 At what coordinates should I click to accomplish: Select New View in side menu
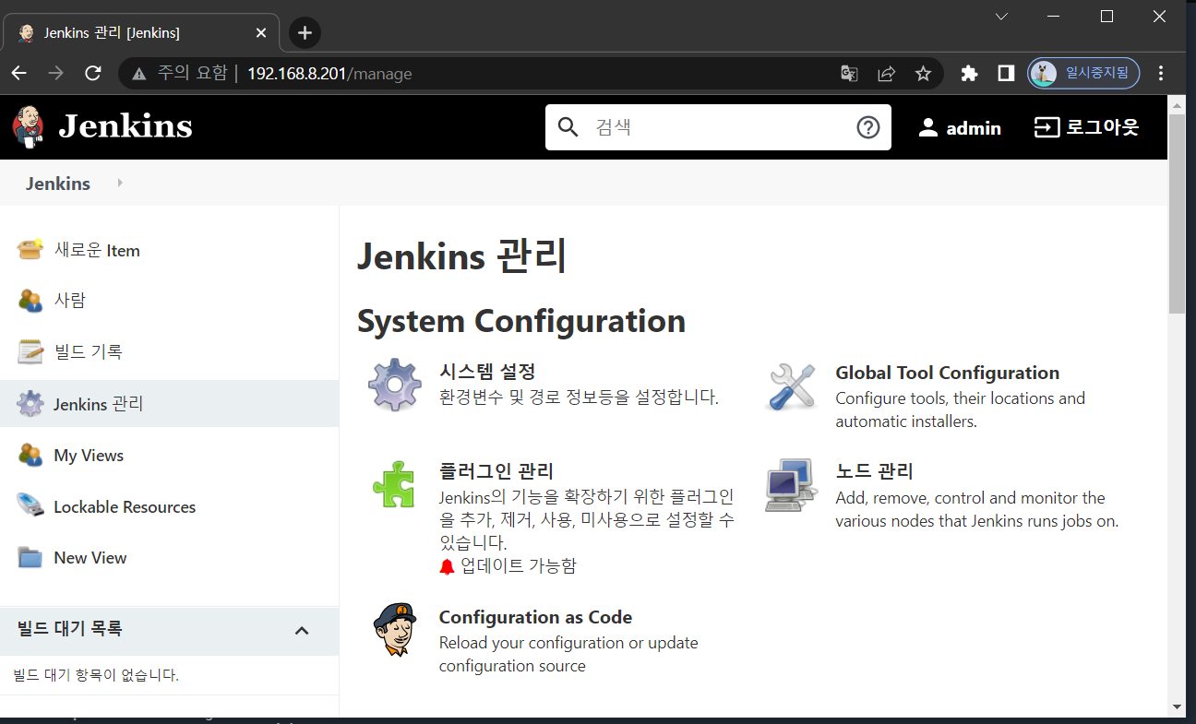point(90,558)
